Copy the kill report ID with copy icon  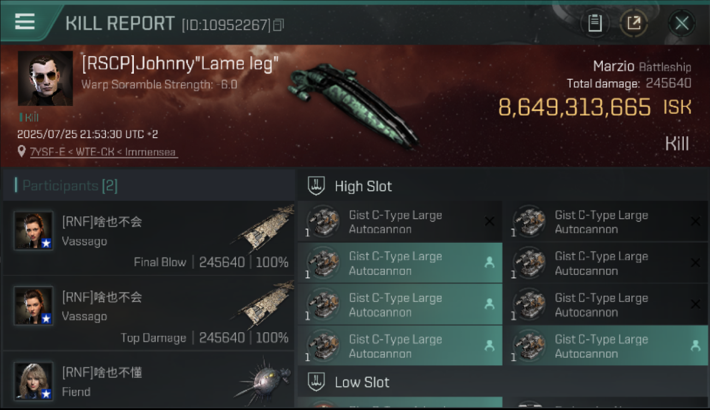click(x=279, y=25)
